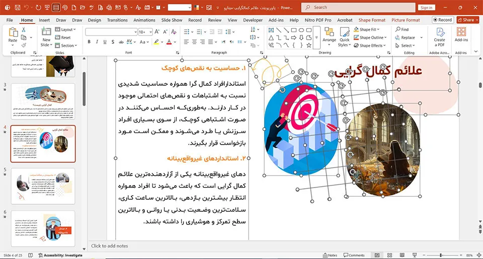The width and height of the screenshot is (483, 259).
Task: Select slide 5 thumbnail
Action: [43, 186]
